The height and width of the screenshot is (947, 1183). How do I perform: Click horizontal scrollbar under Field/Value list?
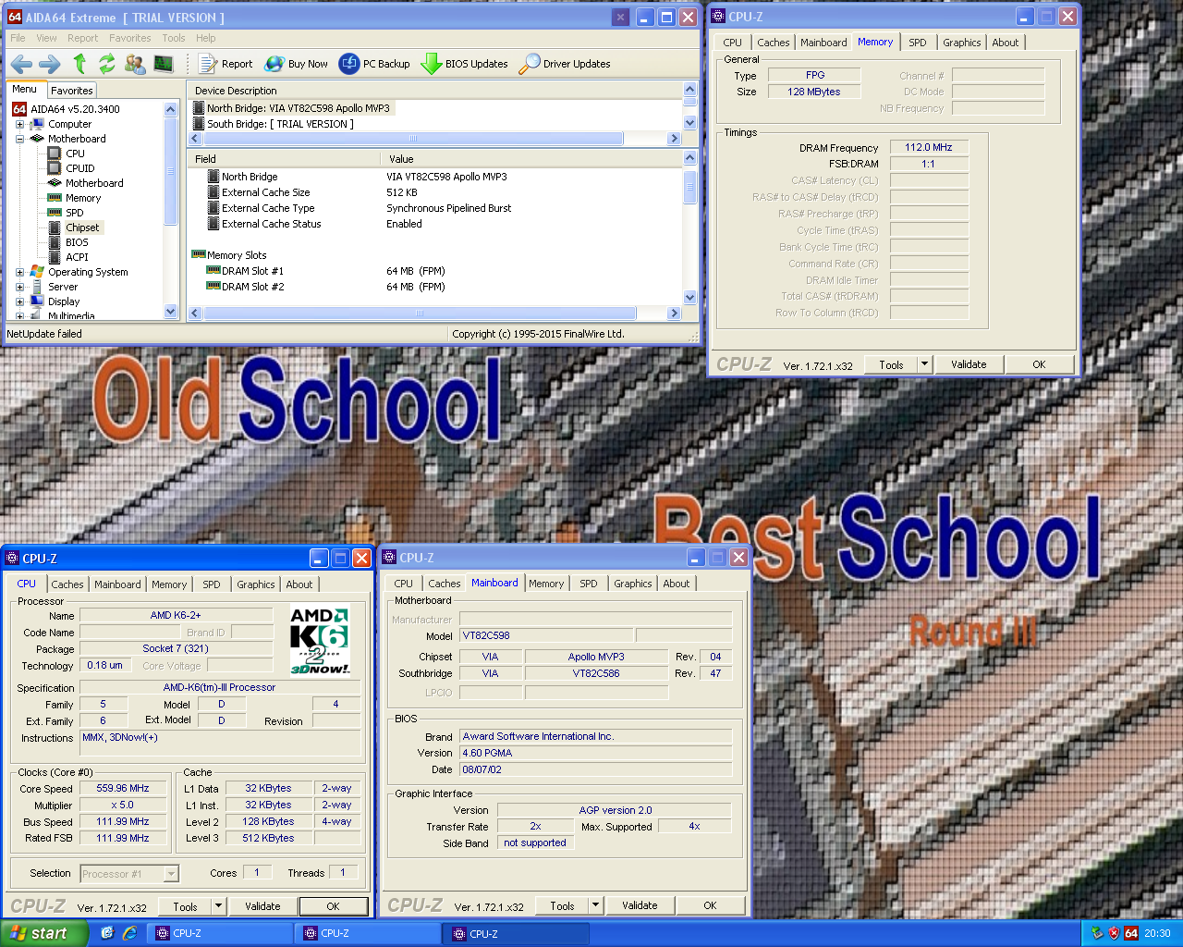(418, 314)
